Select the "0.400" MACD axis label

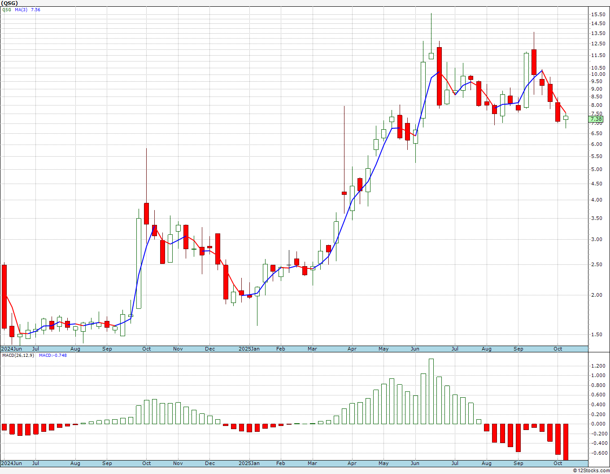pyautogui.click(x=598, y=404)
